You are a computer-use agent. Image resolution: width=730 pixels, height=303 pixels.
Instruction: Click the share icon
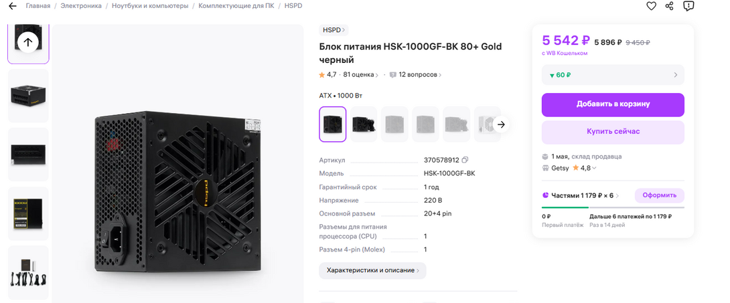[669, 6]
